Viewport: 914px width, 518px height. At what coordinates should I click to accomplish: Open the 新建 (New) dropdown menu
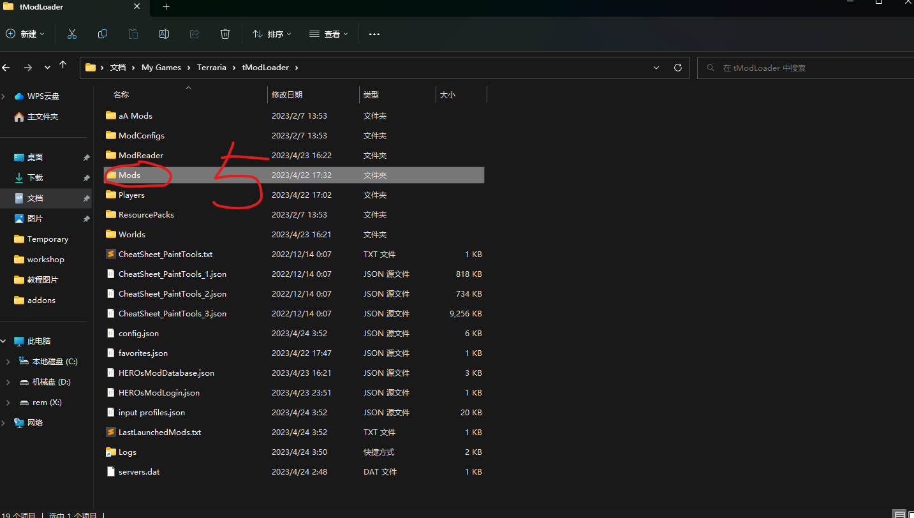[x=25, y=34]
